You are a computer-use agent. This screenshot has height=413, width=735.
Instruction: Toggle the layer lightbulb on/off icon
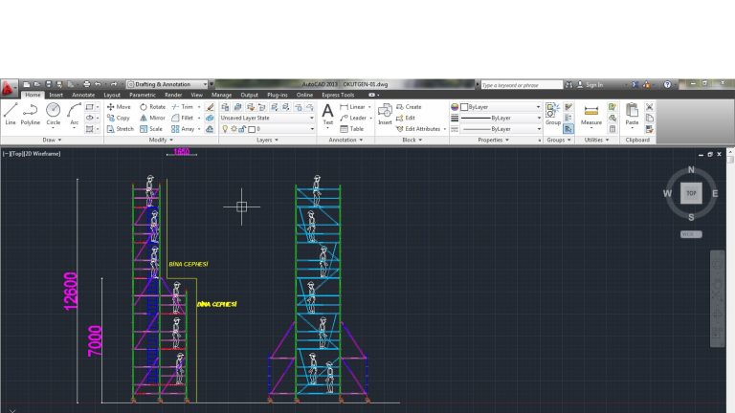(226, 128)
